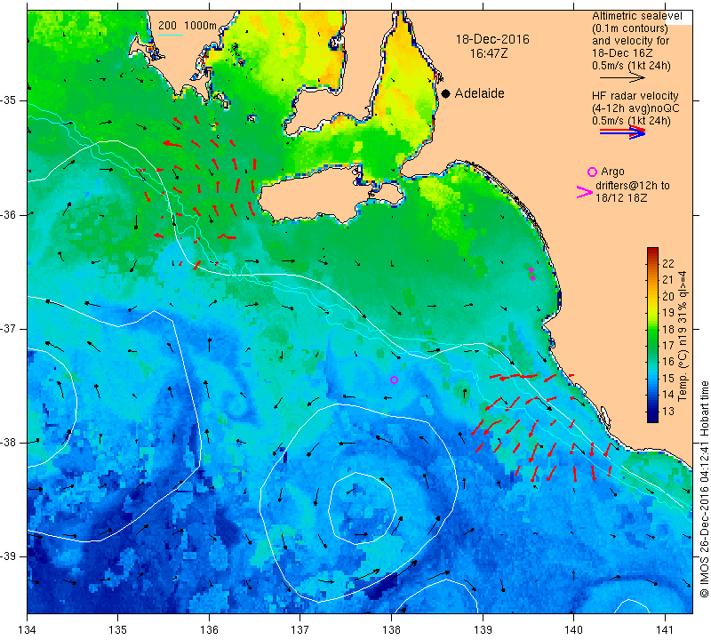This screenshot has height=640, width=711.
Task: Click the IMOS copyright timestamp text
Action: tap(704, 489)
